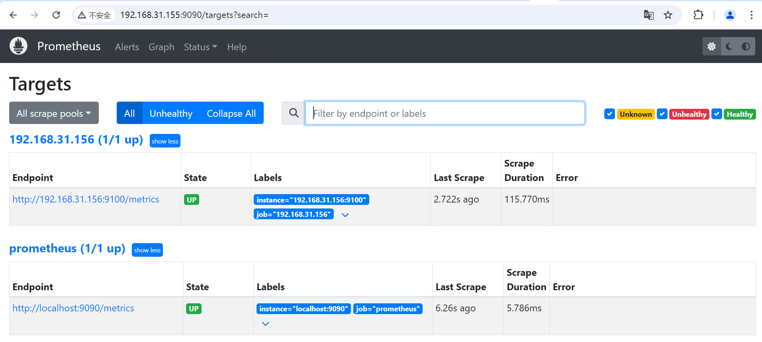This screenshot has width=762, height=342.
Task: Click the Prometheus flame logo
Action: point(18,46)
